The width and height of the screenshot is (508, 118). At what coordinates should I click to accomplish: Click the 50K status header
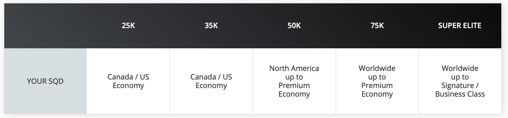pyautogui.click(x=294, y=26)
